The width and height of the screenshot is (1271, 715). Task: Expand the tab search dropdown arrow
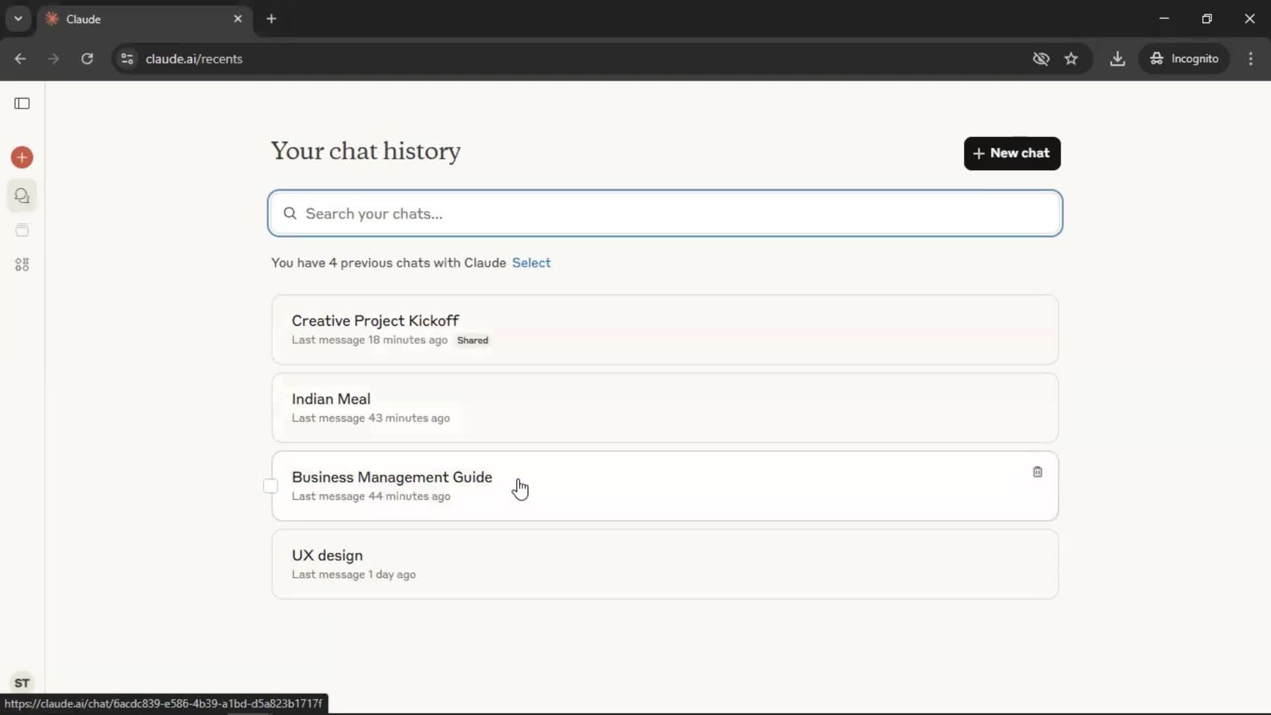pos(19,19)
